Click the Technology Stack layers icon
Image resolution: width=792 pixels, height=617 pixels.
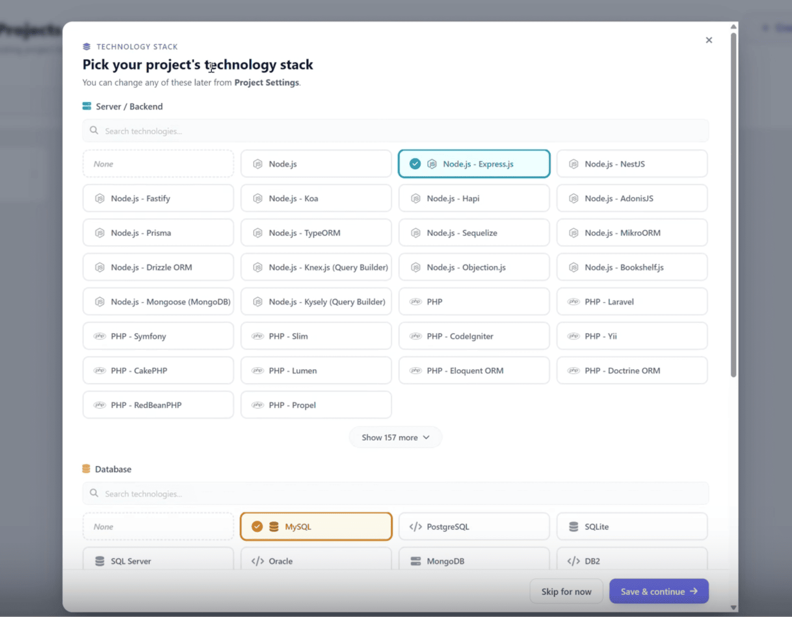tap(87, 46)
